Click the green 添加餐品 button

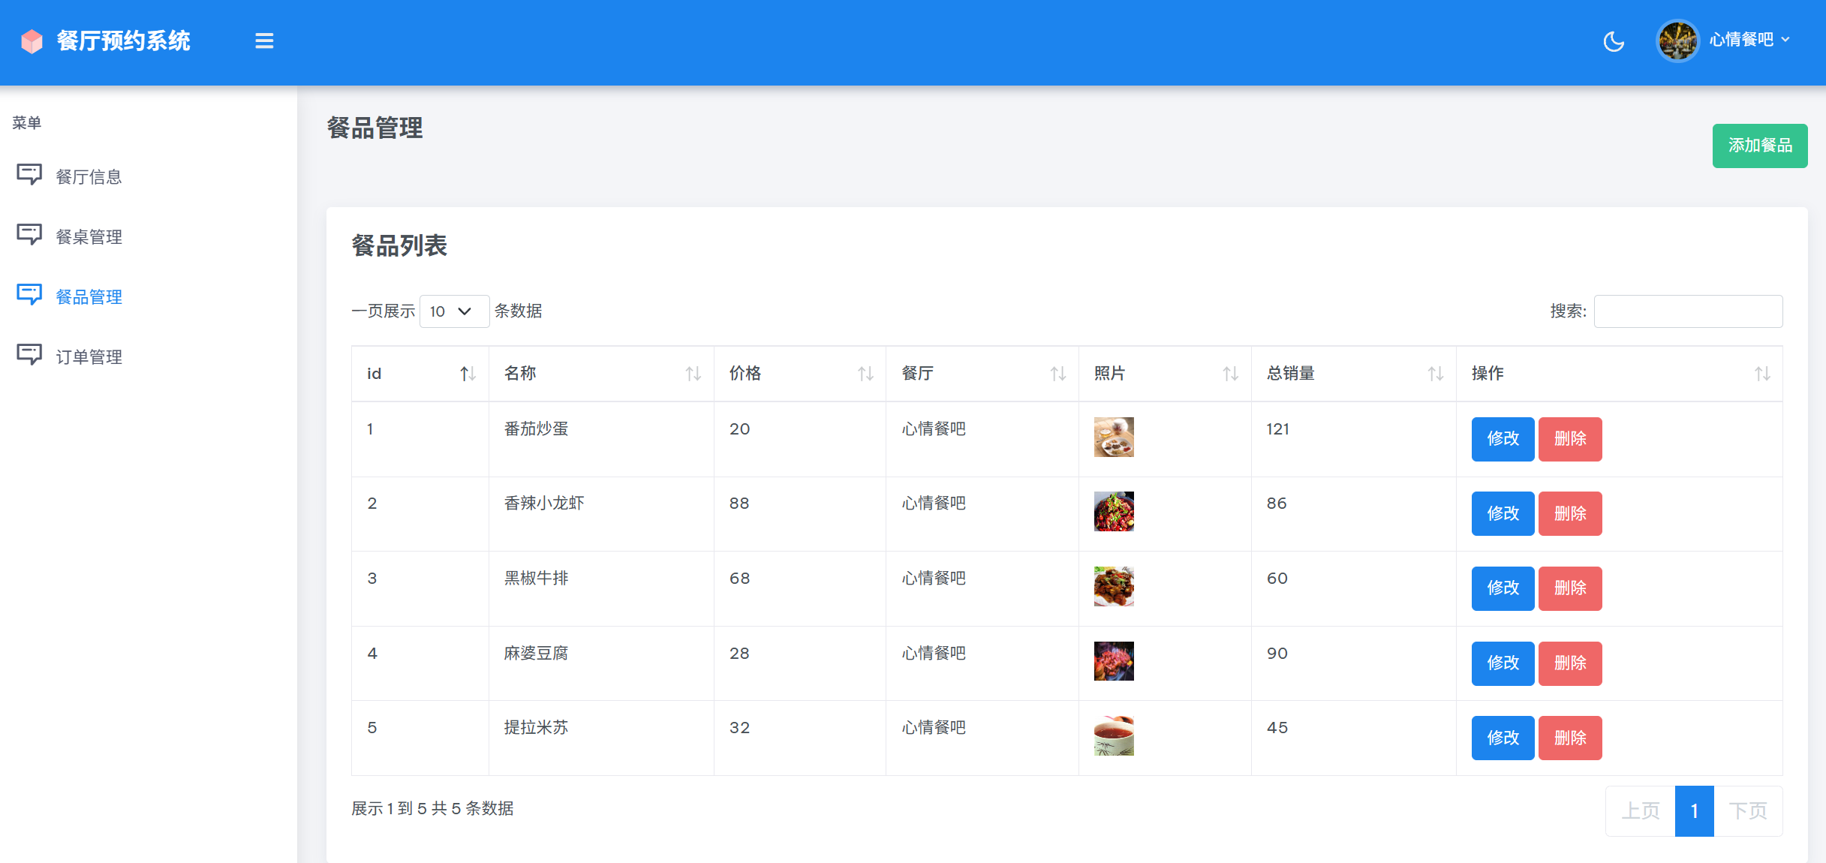click(x=1759, y=146)
